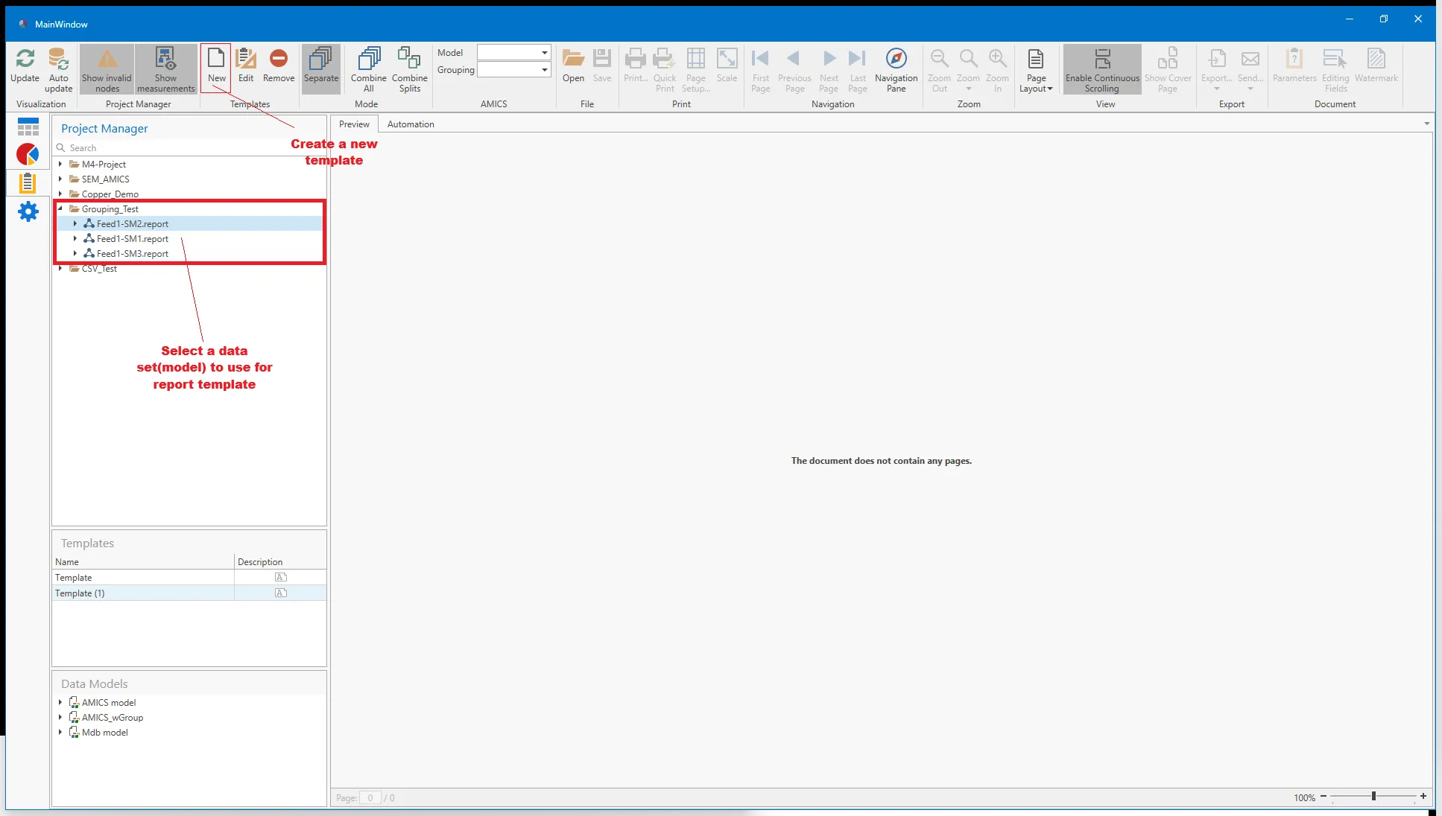The image size is (1442, 816).
Task: Click description icon for Template (1)
Action: 281,593
